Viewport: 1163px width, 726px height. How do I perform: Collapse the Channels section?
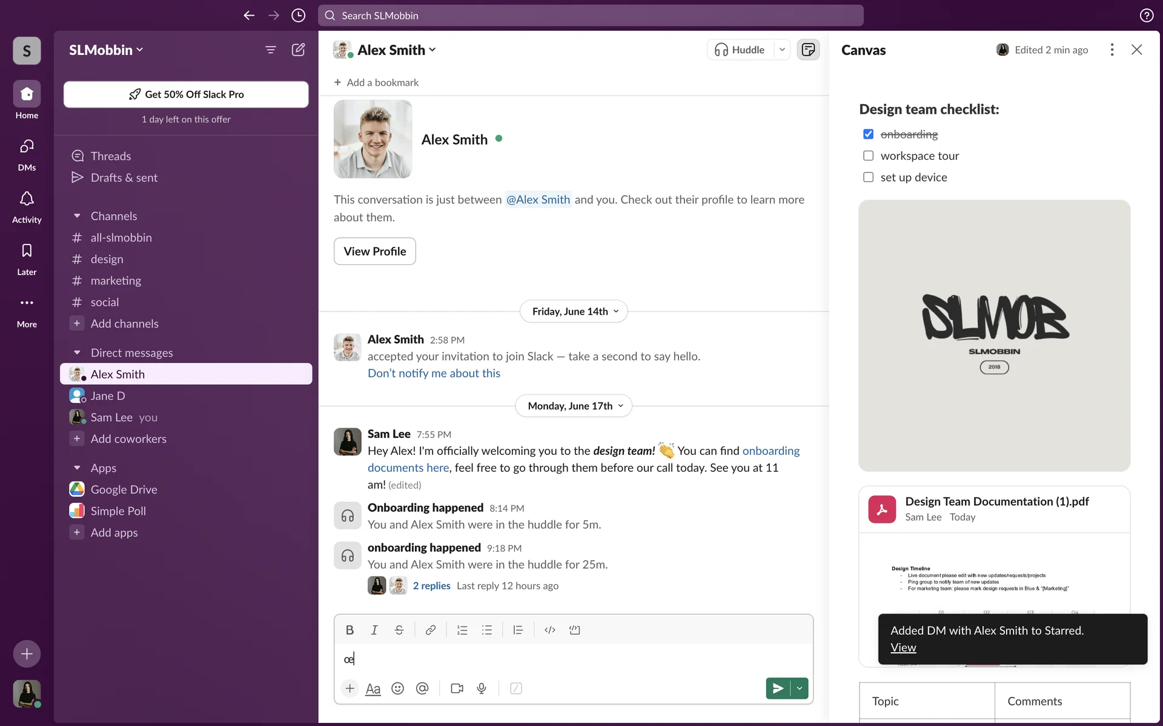(77, 216)
